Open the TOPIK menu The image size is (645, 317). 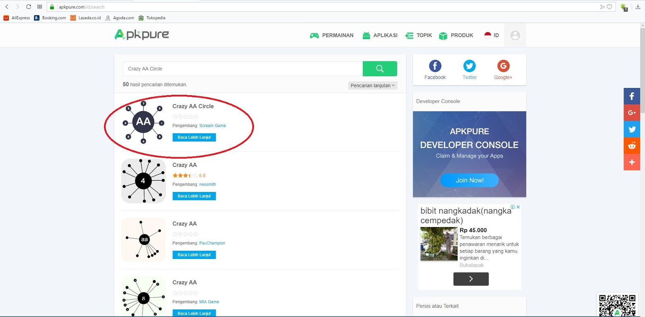tap(418, 35)
